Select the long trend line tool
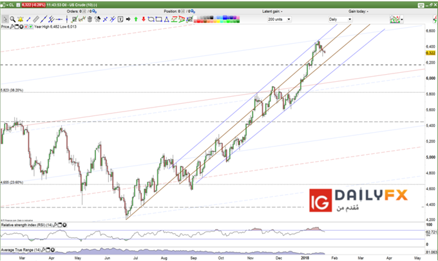 pyautogui.click(x=44, y=19)
